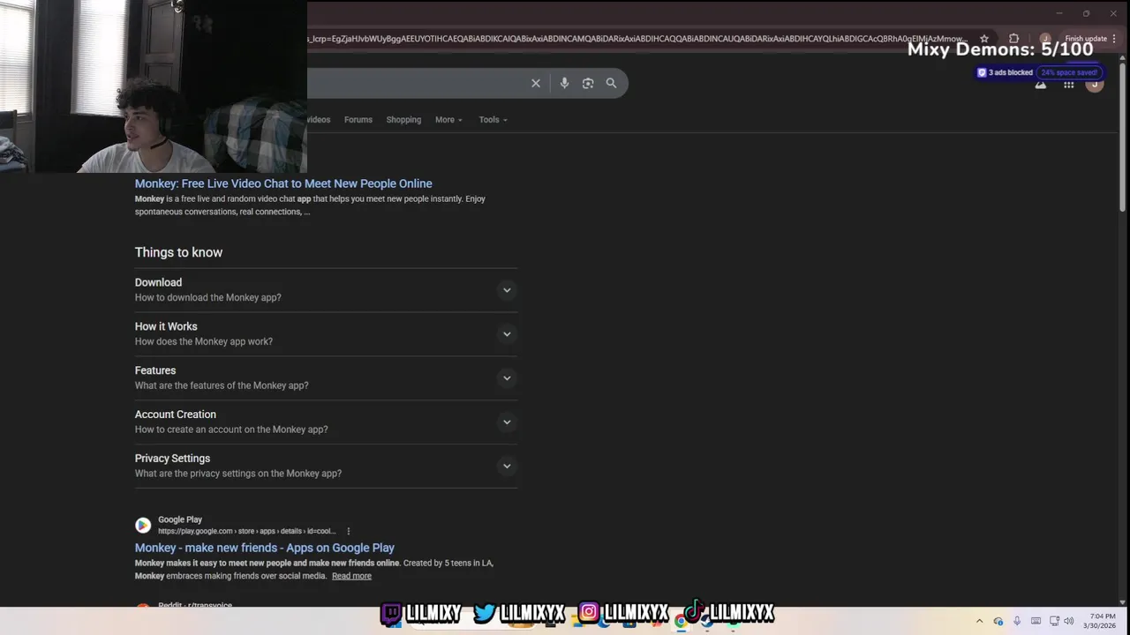
Task: Bookmark this page with the star icon
Action: point(984,39)
